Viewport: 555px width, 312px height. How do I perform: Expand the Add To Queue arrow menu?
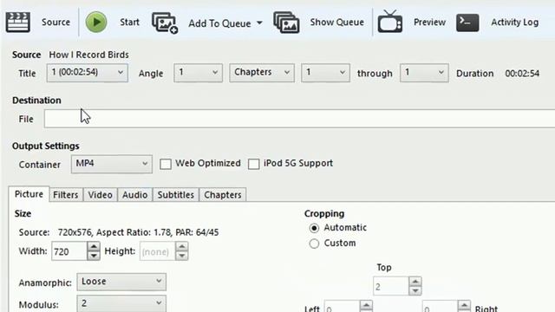point(259,23)
